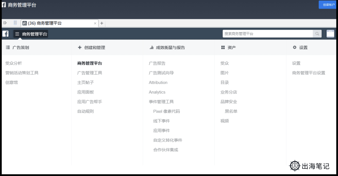Click the sidebar toggle icon left of tabs
Viewport: 338px width, 176px height.
coord(5,23)
